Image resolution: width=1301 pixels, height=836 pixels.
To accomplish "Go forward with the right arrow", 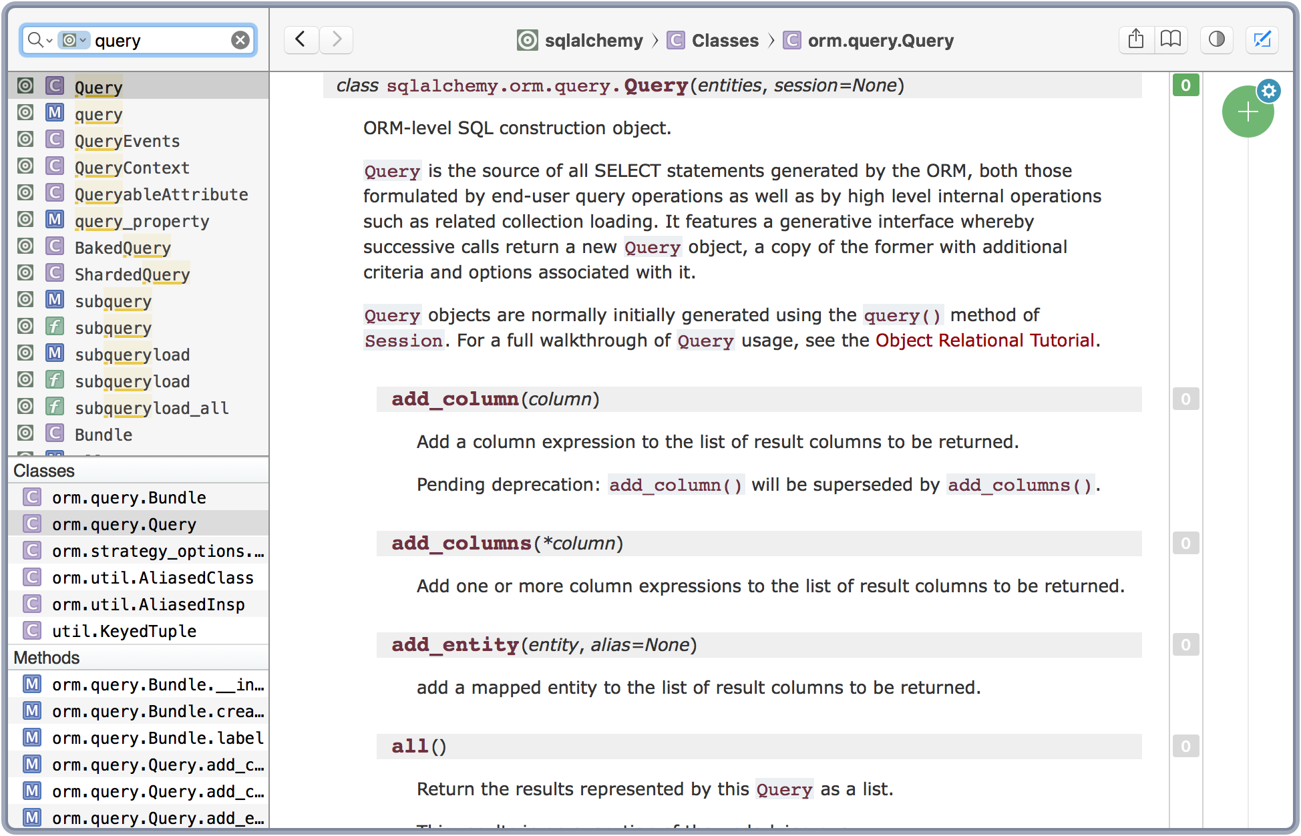I will click(x=337, y=39).
